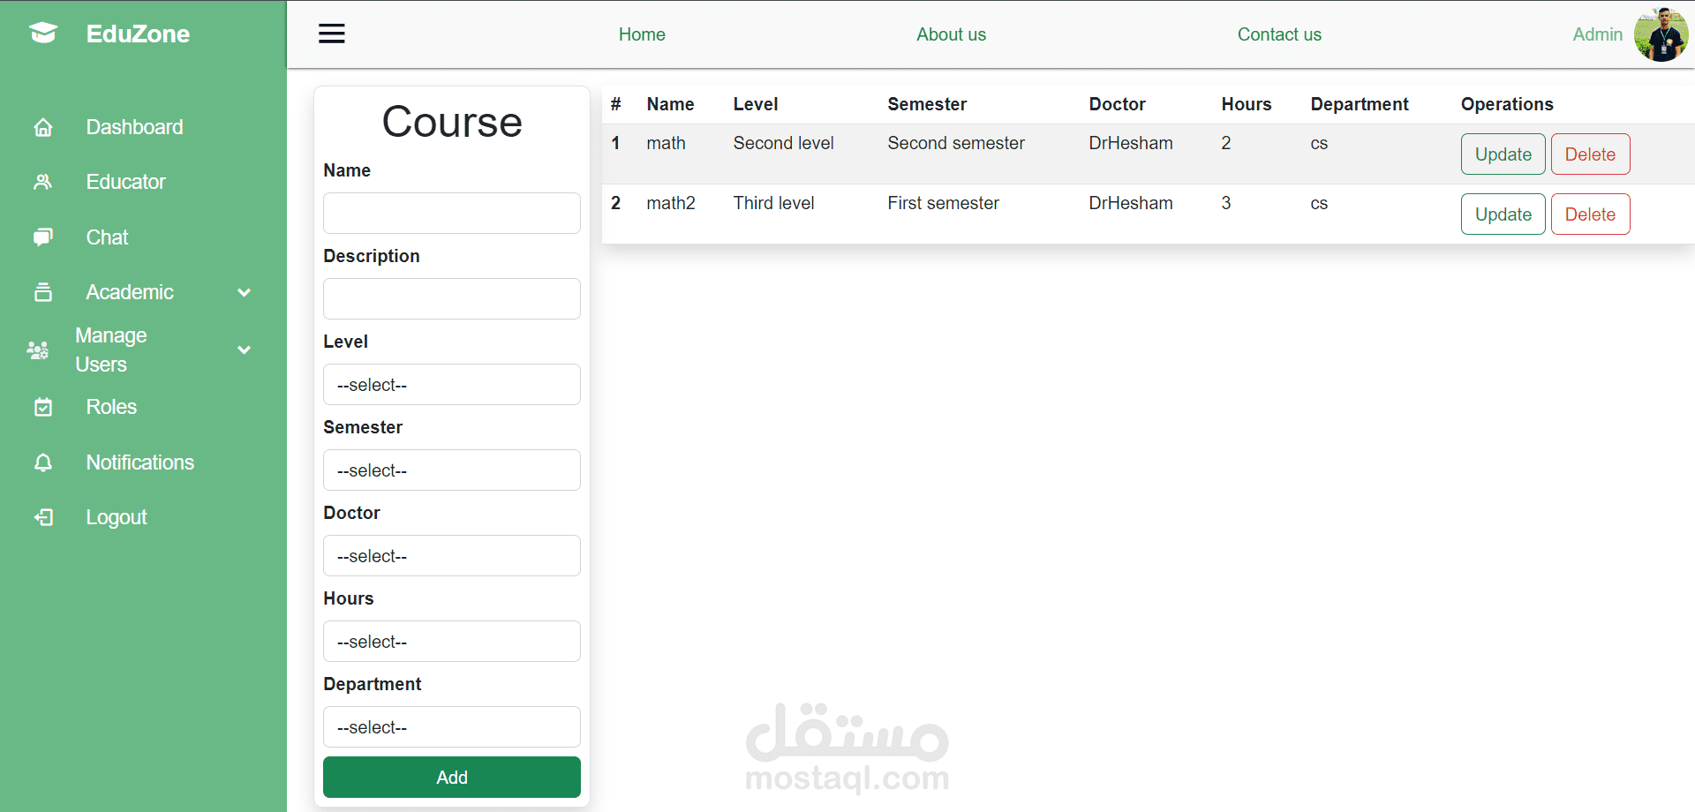1695x812 pixels.
Task: Click the hours value 3 cell
Action: [x=1226, y=203]
